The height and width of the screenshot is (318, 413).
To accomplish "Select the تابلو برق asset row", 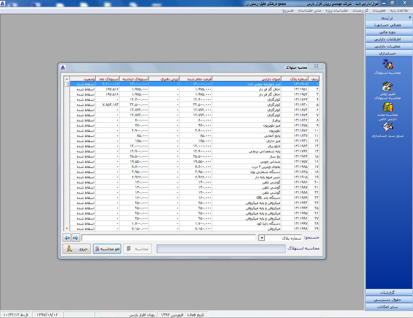I will [194, 146].
